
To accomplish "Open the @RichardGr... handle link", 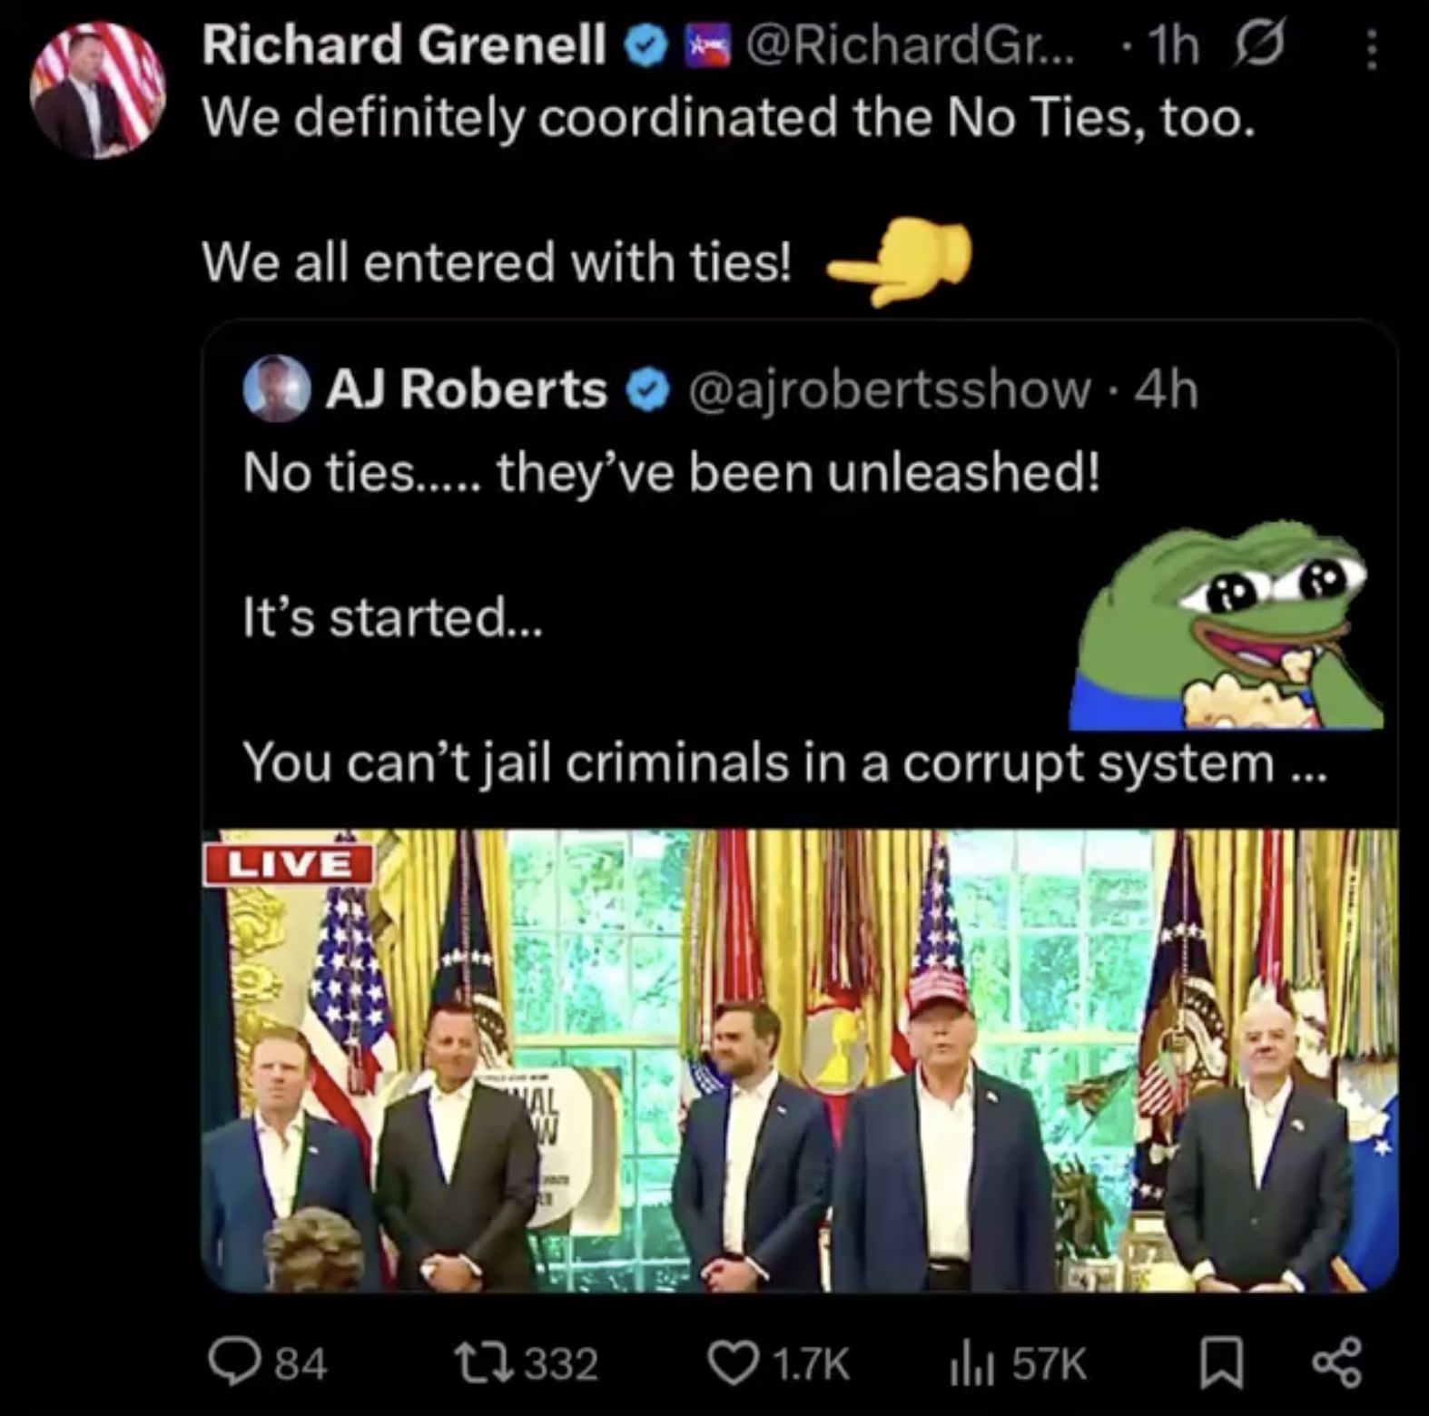I will click(x=910, y=45).
